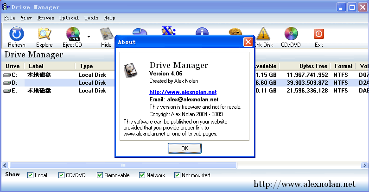The image size is (369, 192).
Task: Open the View menu
Action: point(26,18)
